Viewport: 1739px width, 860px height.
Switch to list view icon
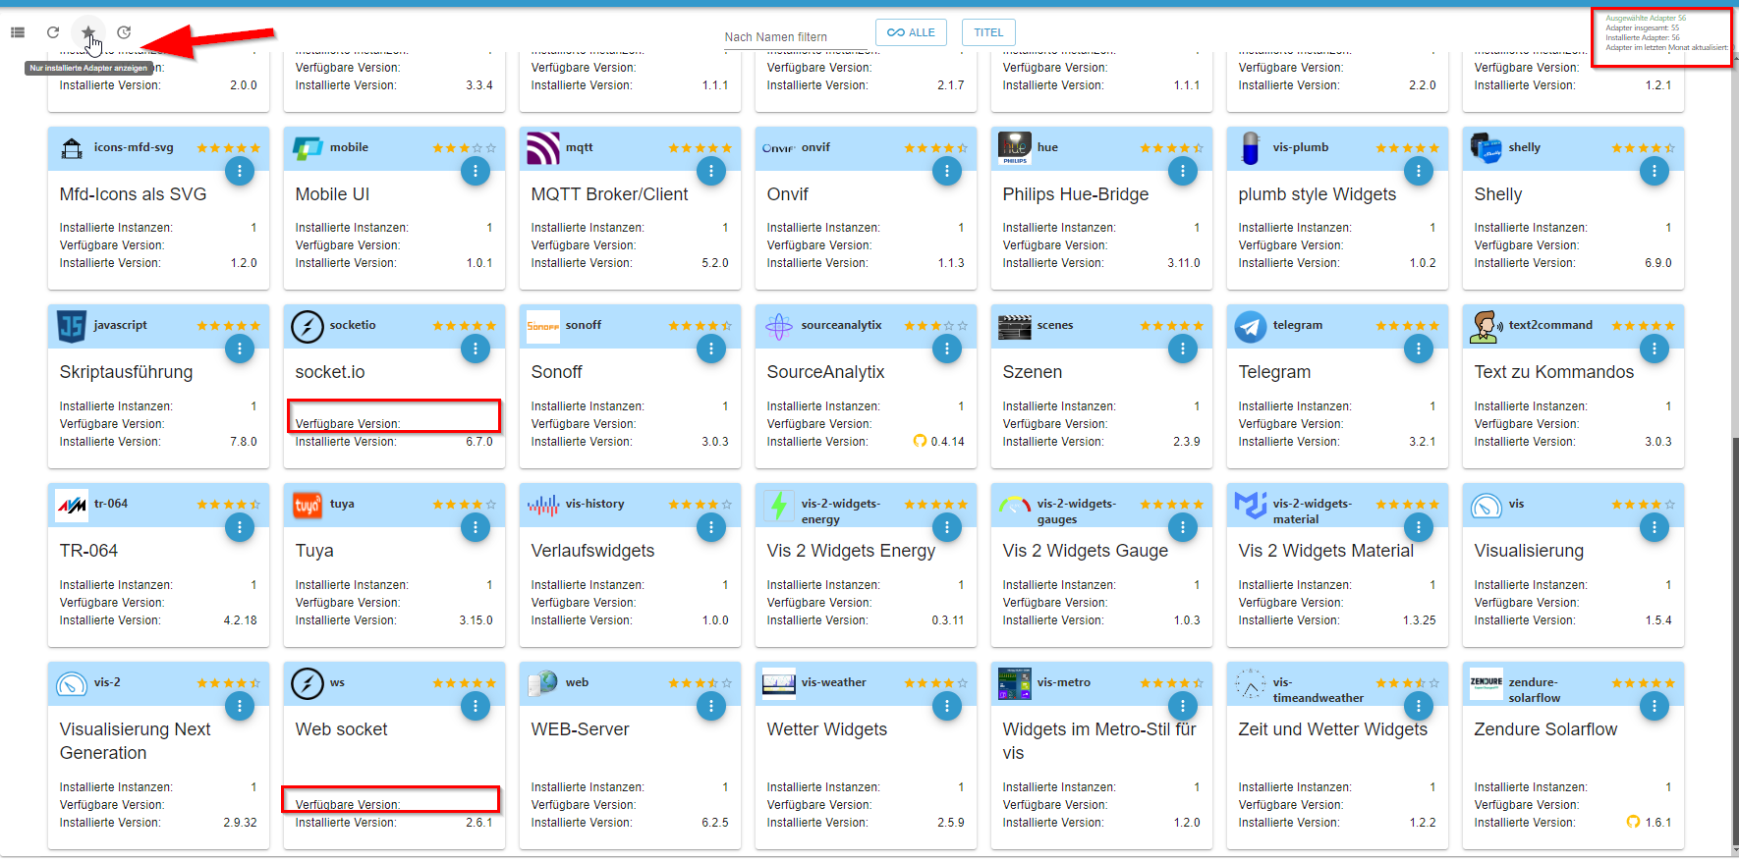[18, 32]
